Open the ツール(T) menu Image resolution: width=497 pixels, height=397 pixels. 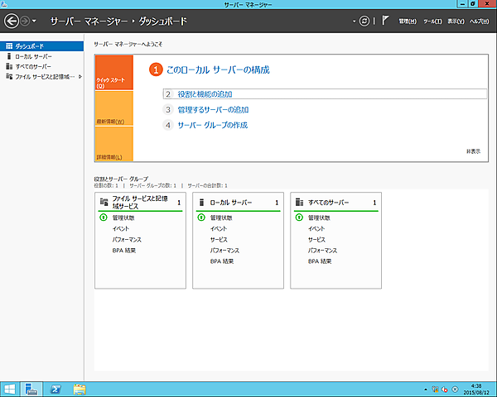pos(432,20)
